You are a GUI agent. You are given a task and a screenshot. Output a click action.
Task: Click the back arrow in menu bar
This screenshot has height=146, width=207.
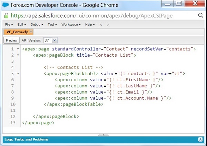point(101,25)
